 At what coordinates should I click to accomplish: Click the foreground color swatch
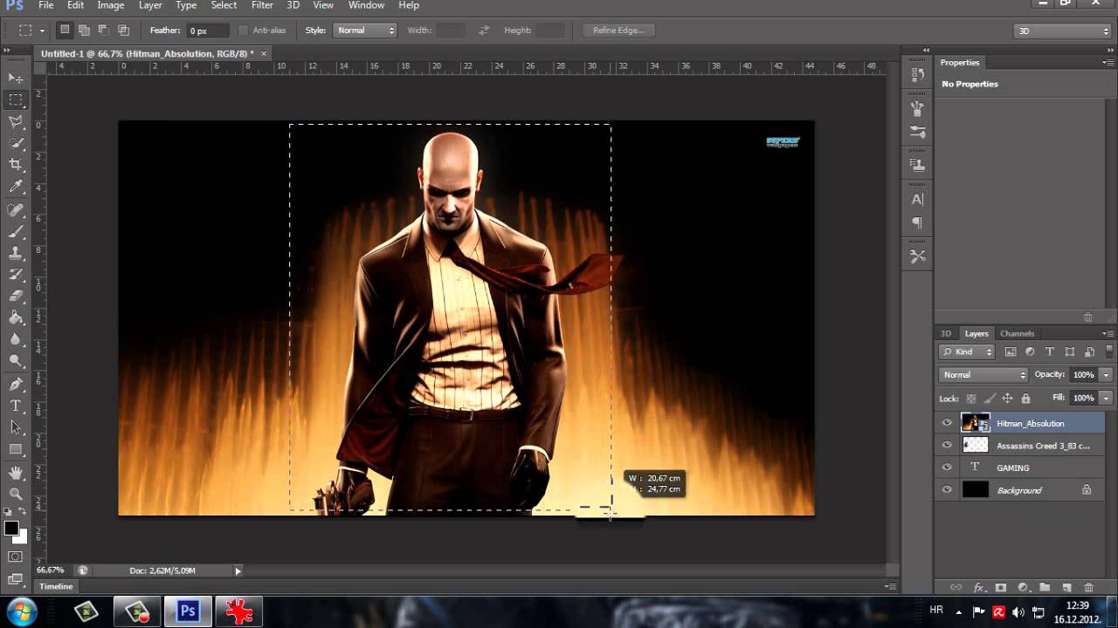click(x=11, y=529)
